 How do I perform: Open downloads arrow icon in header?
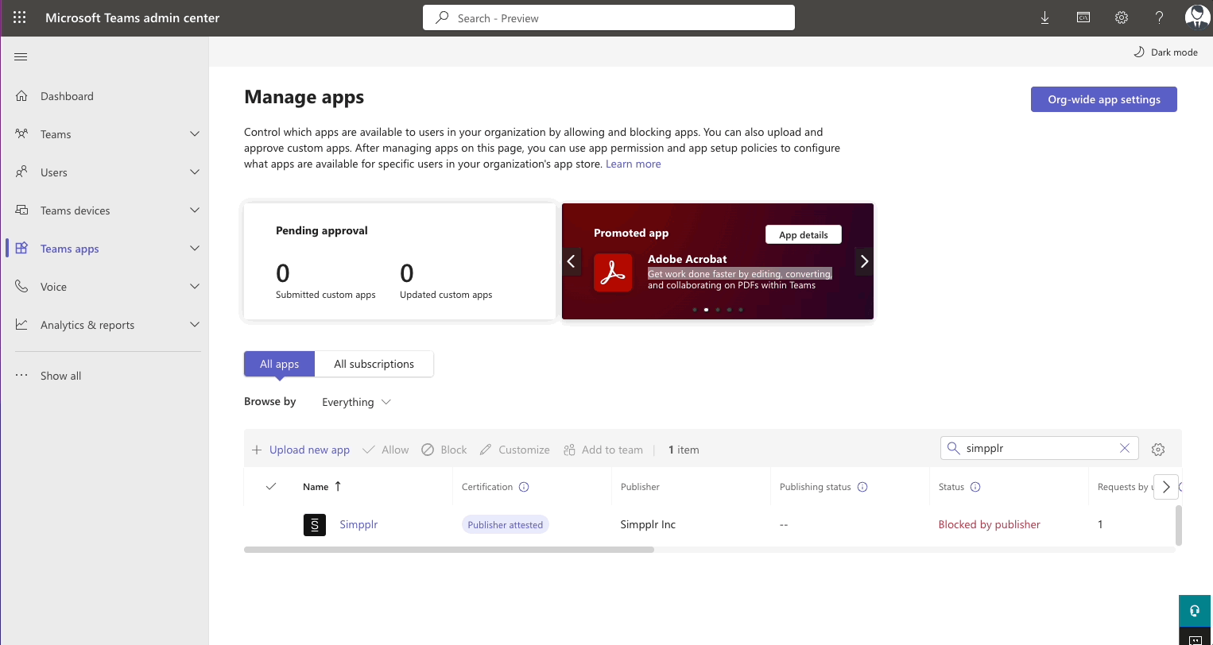point(1044,17)
